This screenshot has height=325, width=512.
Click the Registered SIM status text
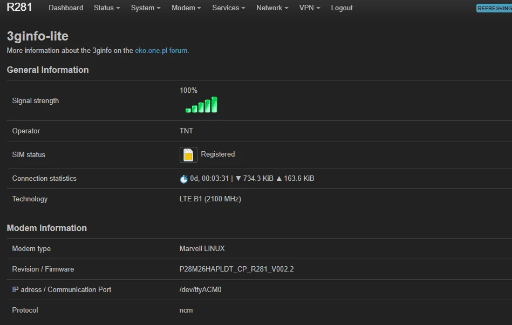[218, 154]
